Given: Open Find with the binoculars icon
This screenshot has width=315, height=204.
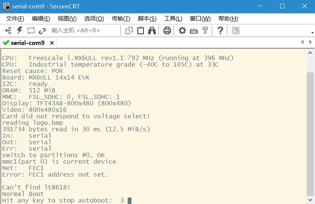Looking at the screenshot, I should (152, 30).
